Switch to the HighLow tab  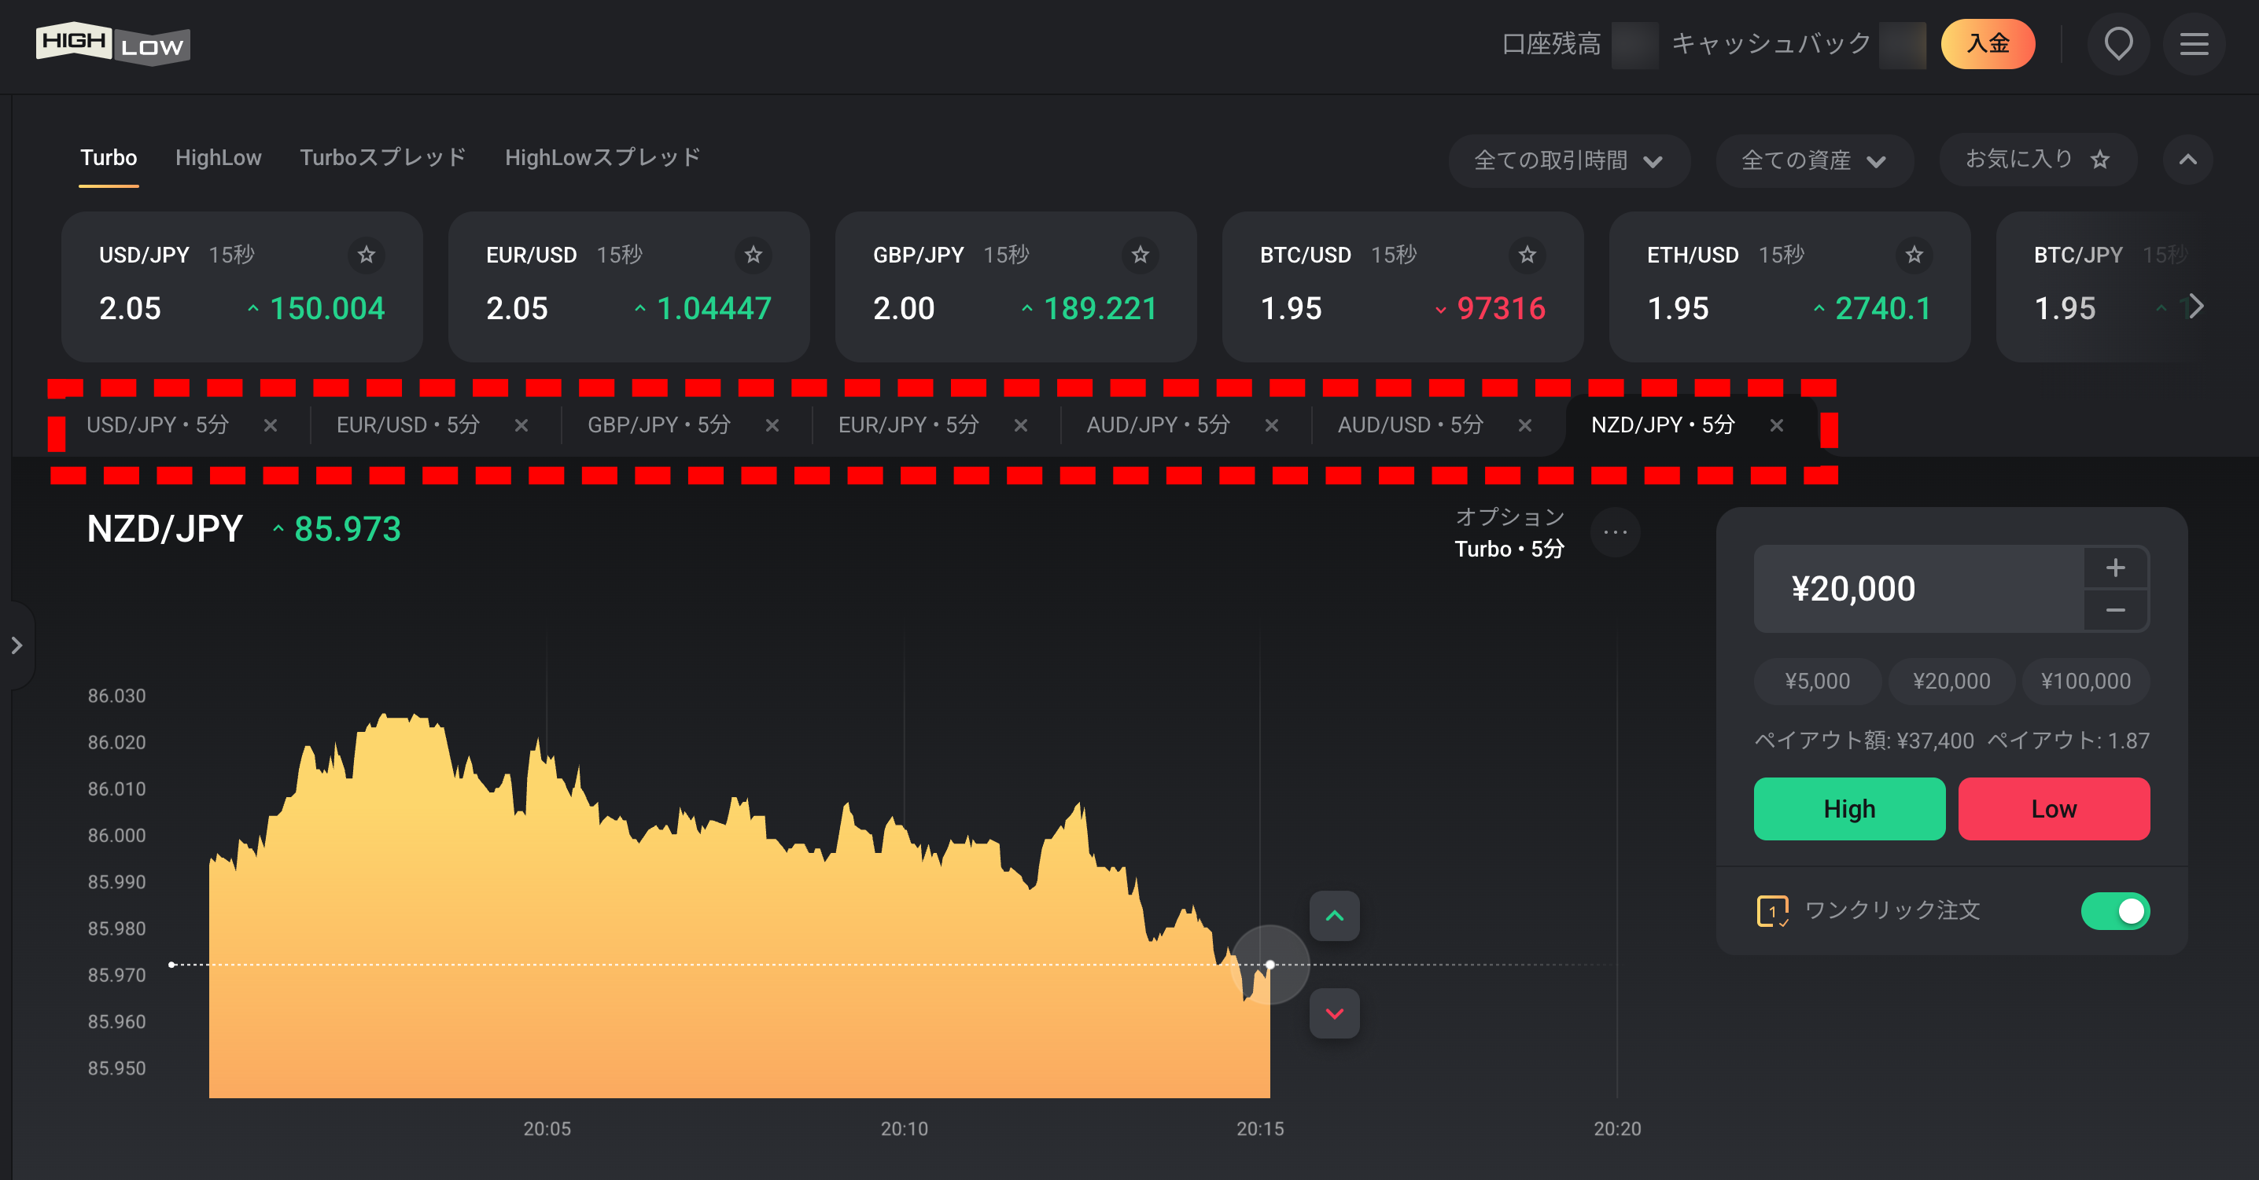tap(219, 158)
